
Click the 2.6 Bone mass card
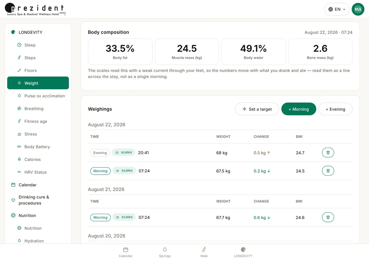point(320,52)
